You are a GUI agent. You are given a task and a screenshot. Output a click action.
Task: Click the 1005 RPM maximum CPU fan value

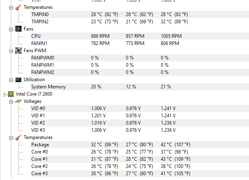[171, 36]
